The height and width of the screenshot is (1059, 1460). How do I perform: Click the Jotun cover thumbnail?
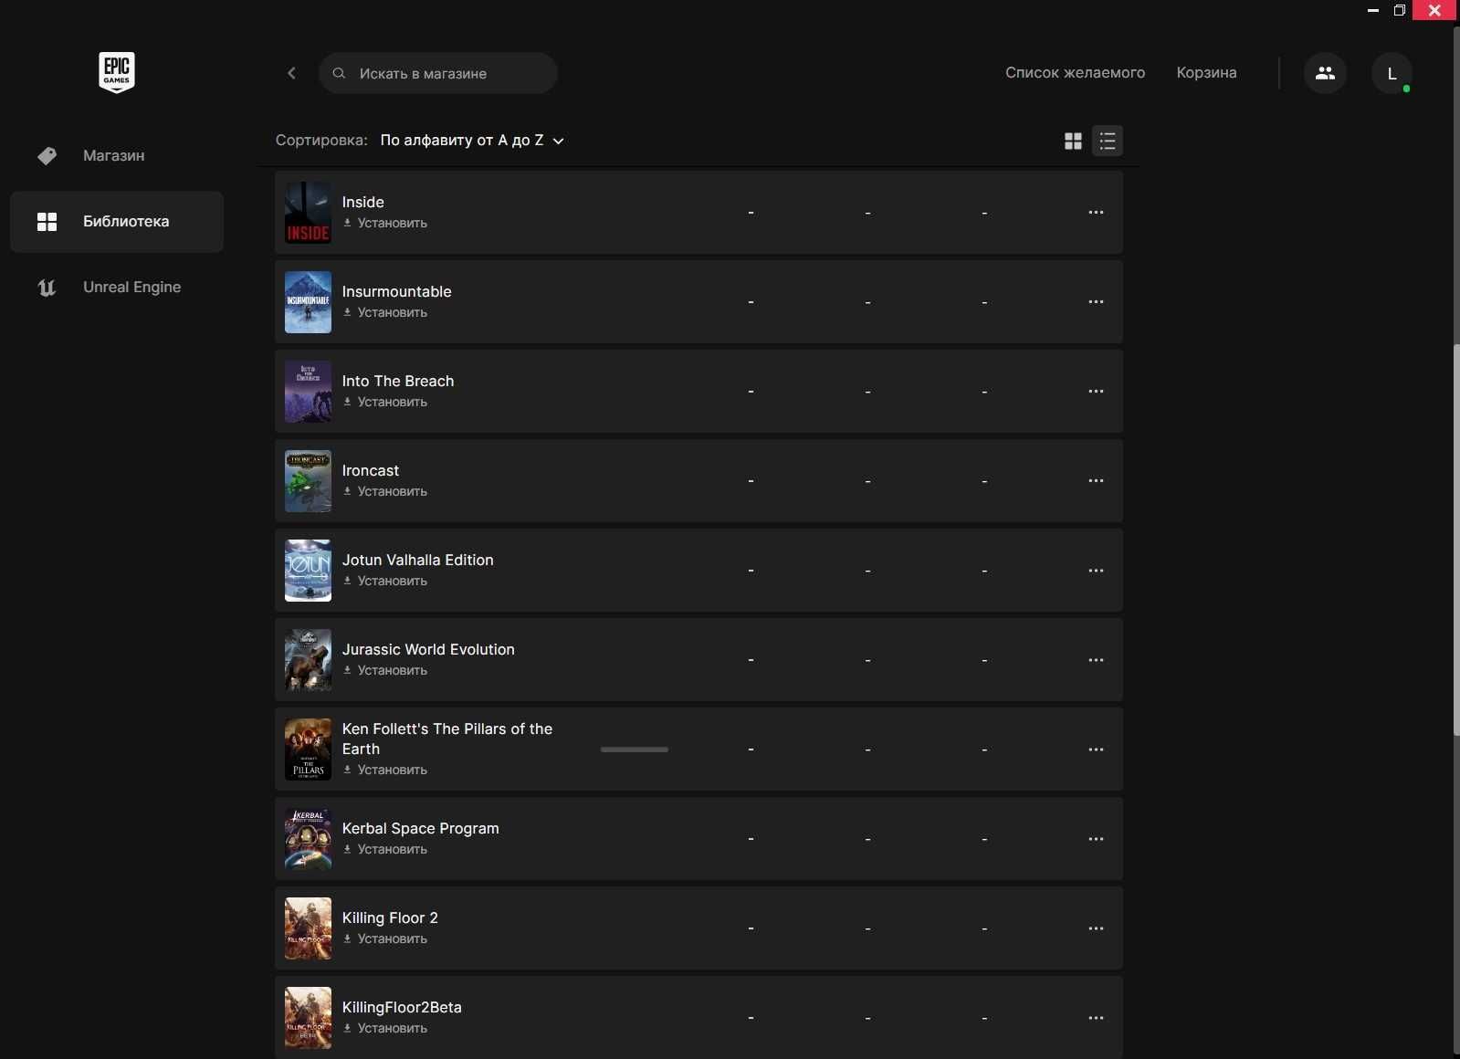pyautogui.click(x=308, y=571)
